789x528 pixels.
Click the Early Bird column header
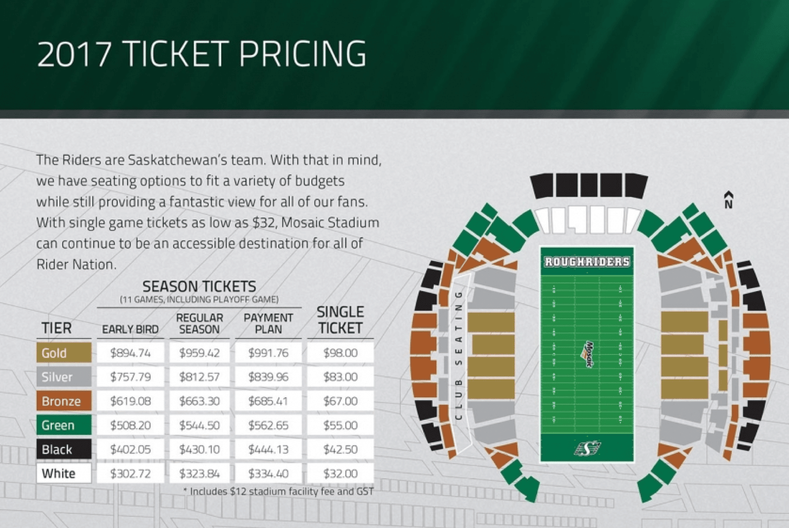pyautogui.click(x=130, y=329)
